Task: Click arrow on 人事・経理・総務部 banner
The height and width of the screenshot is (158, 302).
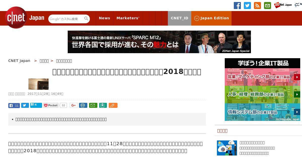Action: (297, 95)
